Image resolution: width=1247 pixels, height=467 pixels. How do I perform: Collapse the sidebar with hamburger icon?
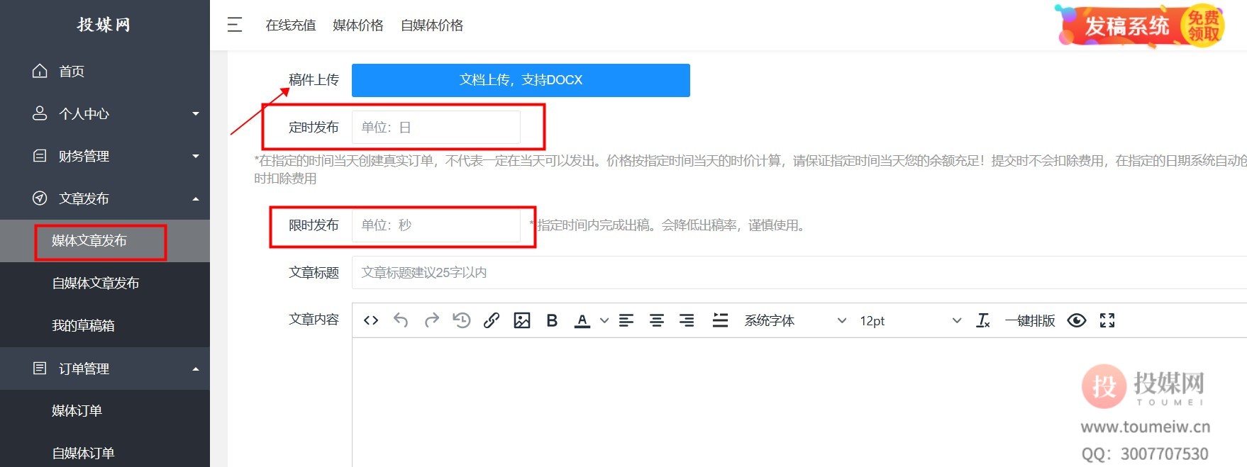(235, 25)
